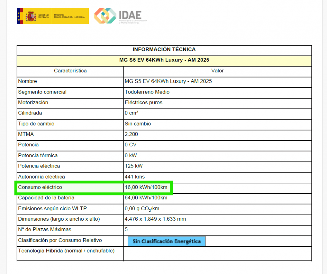The image size is (327, 274).
Task: Select the seats value '5'
Action: tap(126, 230)
